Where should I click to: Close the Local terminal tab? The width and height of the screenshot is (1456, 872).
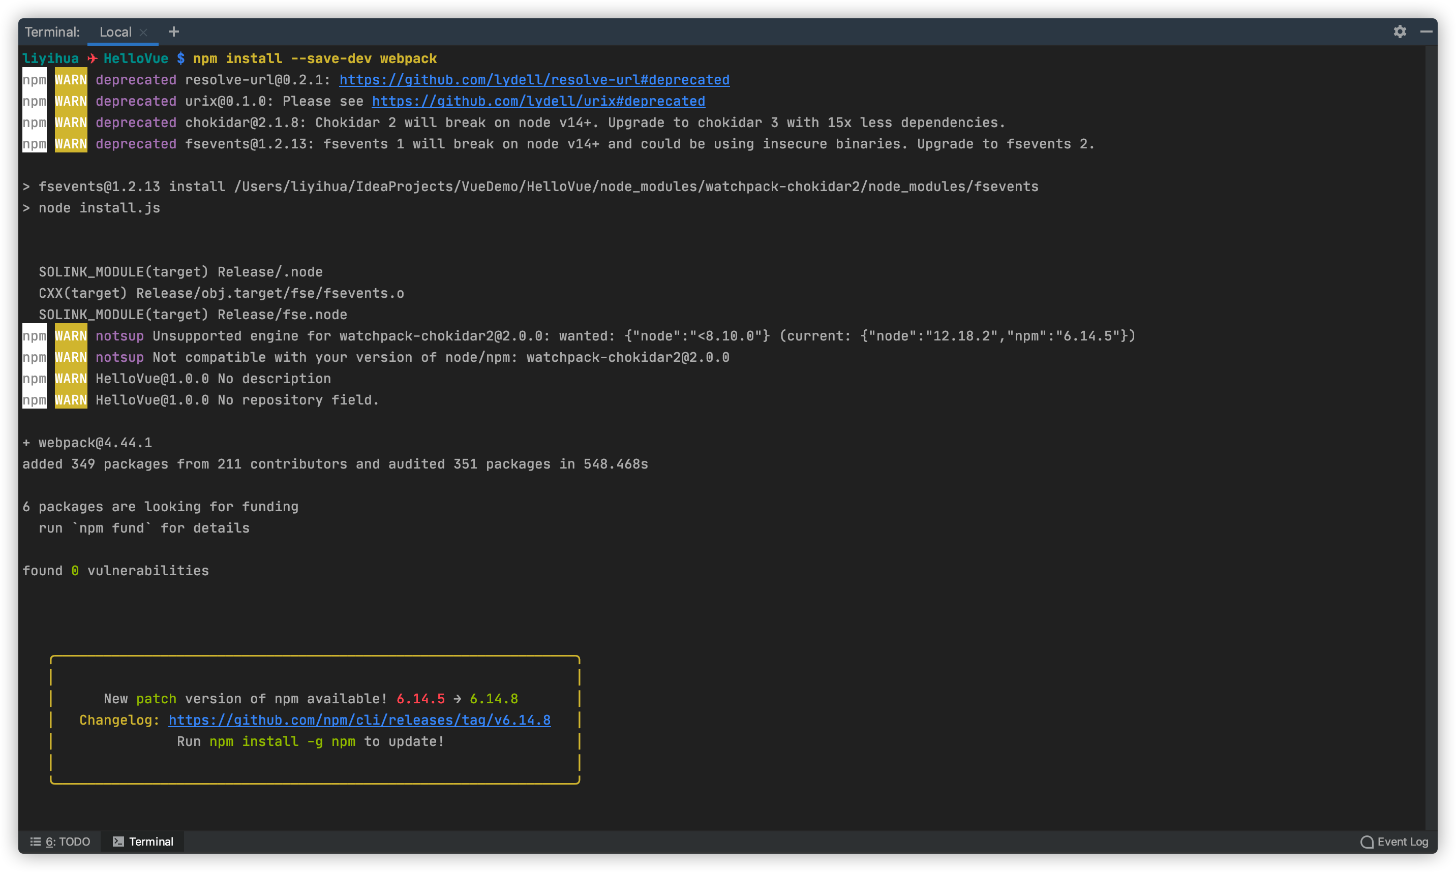coord(143,33)
